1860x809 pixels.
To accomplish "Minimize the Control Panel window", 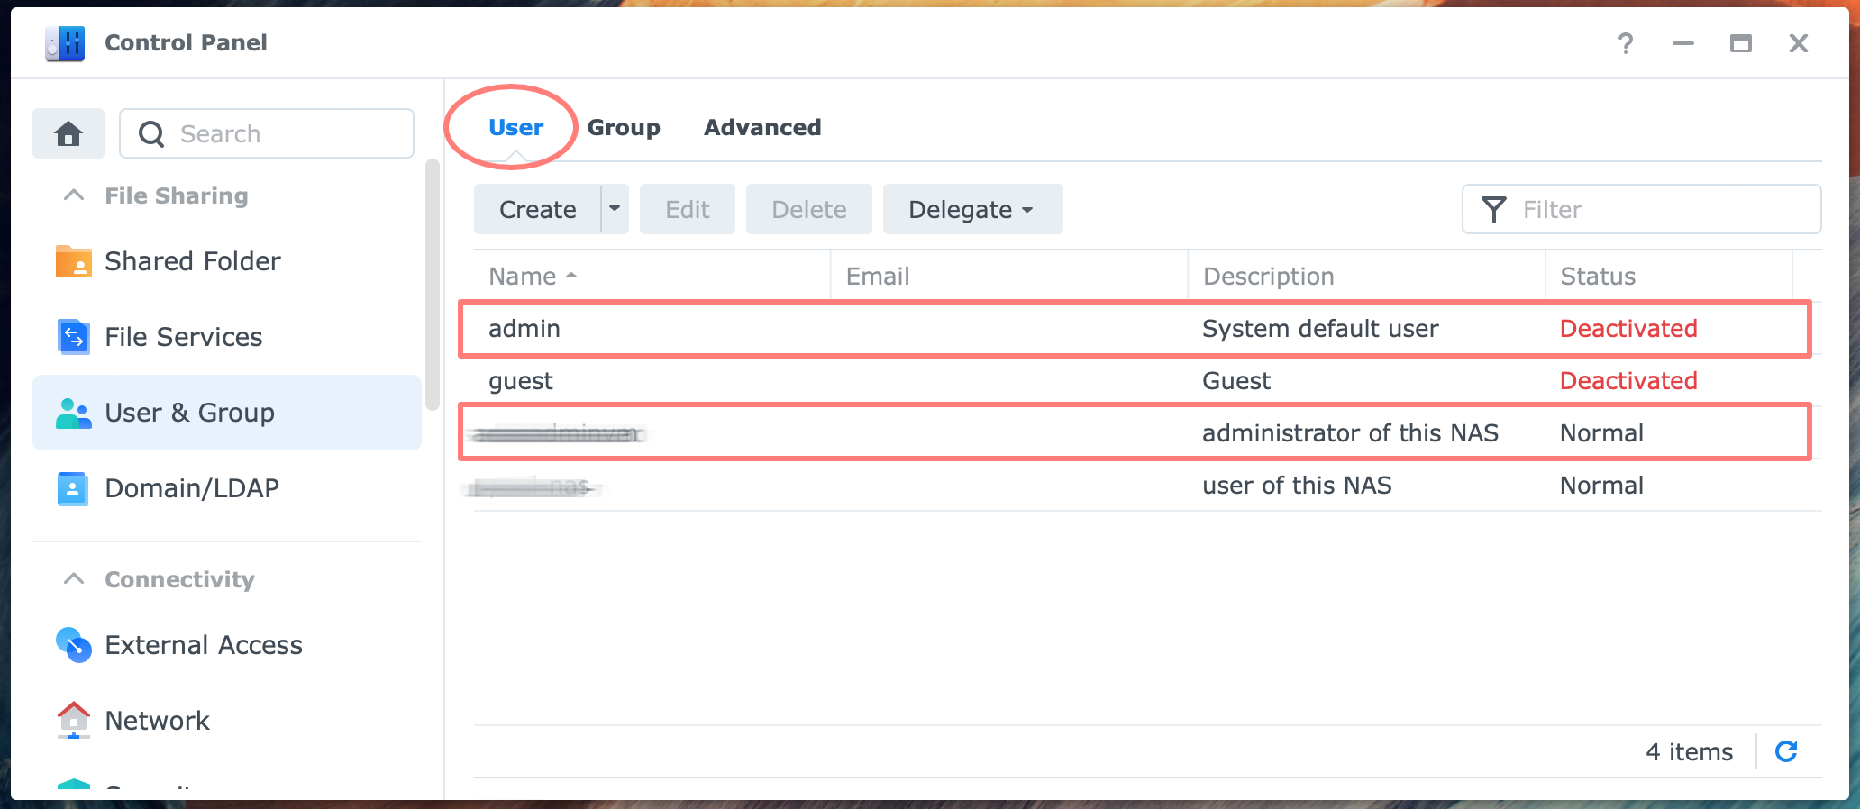I will 1683,43.
